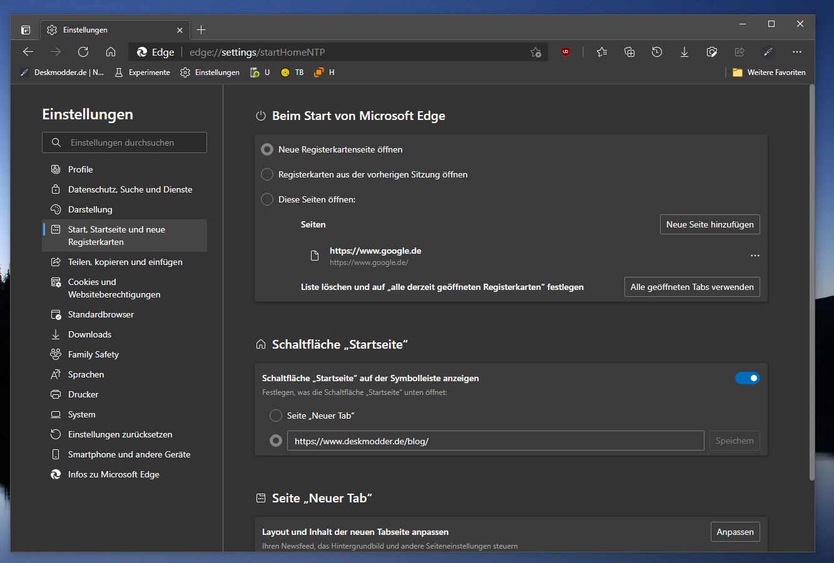Open the U bookmark folder
Screen dimensions: 834x563
tap(260, 72)
